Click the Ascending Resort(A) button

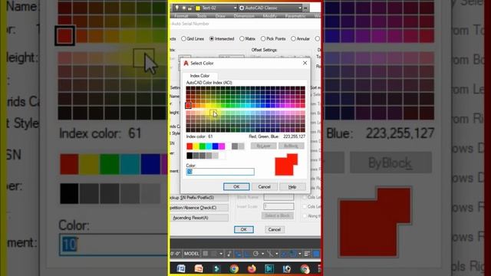tap(199, 218)
